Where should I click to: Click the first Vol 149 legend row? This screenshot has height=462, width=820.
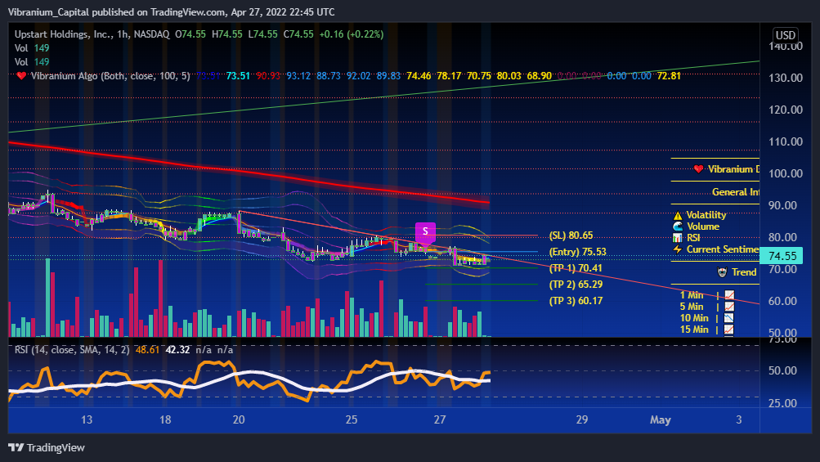click(x=32, y=48)
